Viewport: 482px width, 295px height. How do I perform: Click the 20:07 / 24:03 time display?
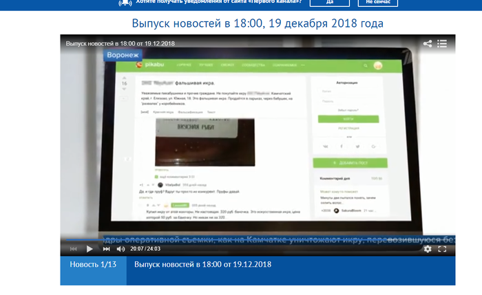[145, 248]
